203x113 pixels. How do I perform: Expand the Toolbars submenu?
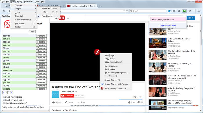click(24, 5)
